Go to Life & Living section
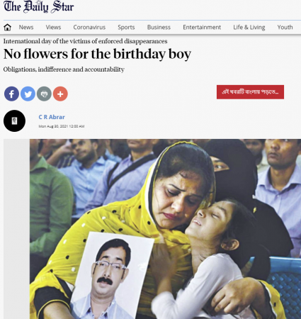This screenshot has height=319, width=301. 249,28
